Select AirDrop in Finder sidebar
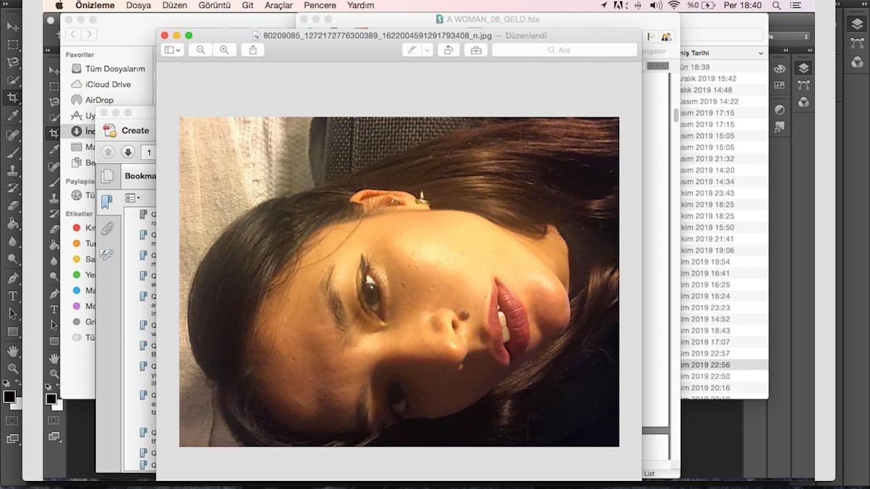The image size is (870, 489). click(x=92, y=100)
